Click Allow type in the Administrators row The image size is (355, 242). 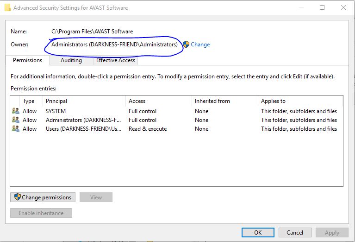pyautogui.click(x=30, y=120)
